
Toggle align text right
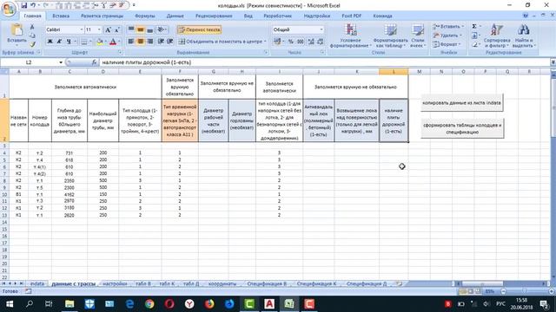(x=149, y=42)
